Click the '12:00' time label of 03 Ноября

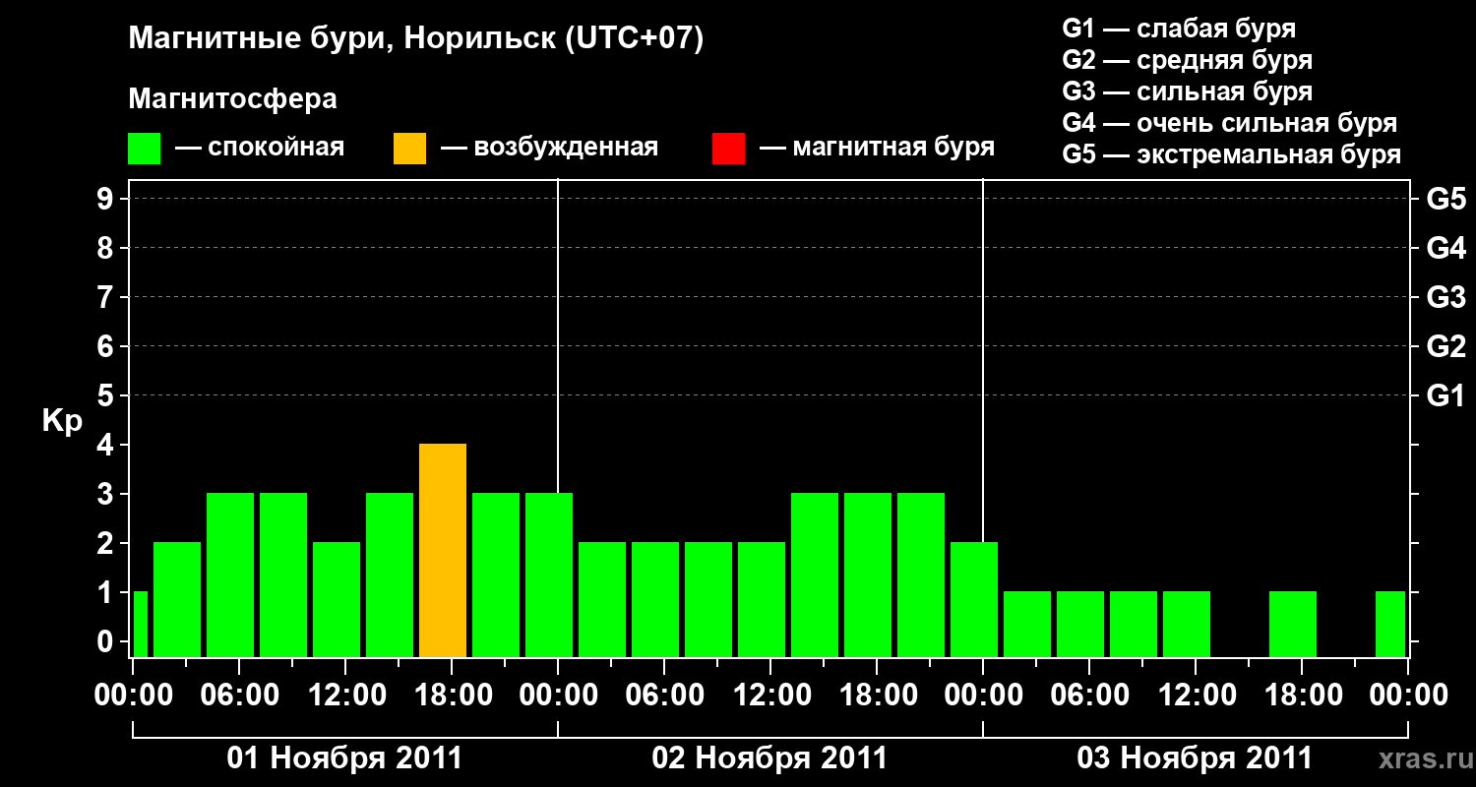point(1196,696)
